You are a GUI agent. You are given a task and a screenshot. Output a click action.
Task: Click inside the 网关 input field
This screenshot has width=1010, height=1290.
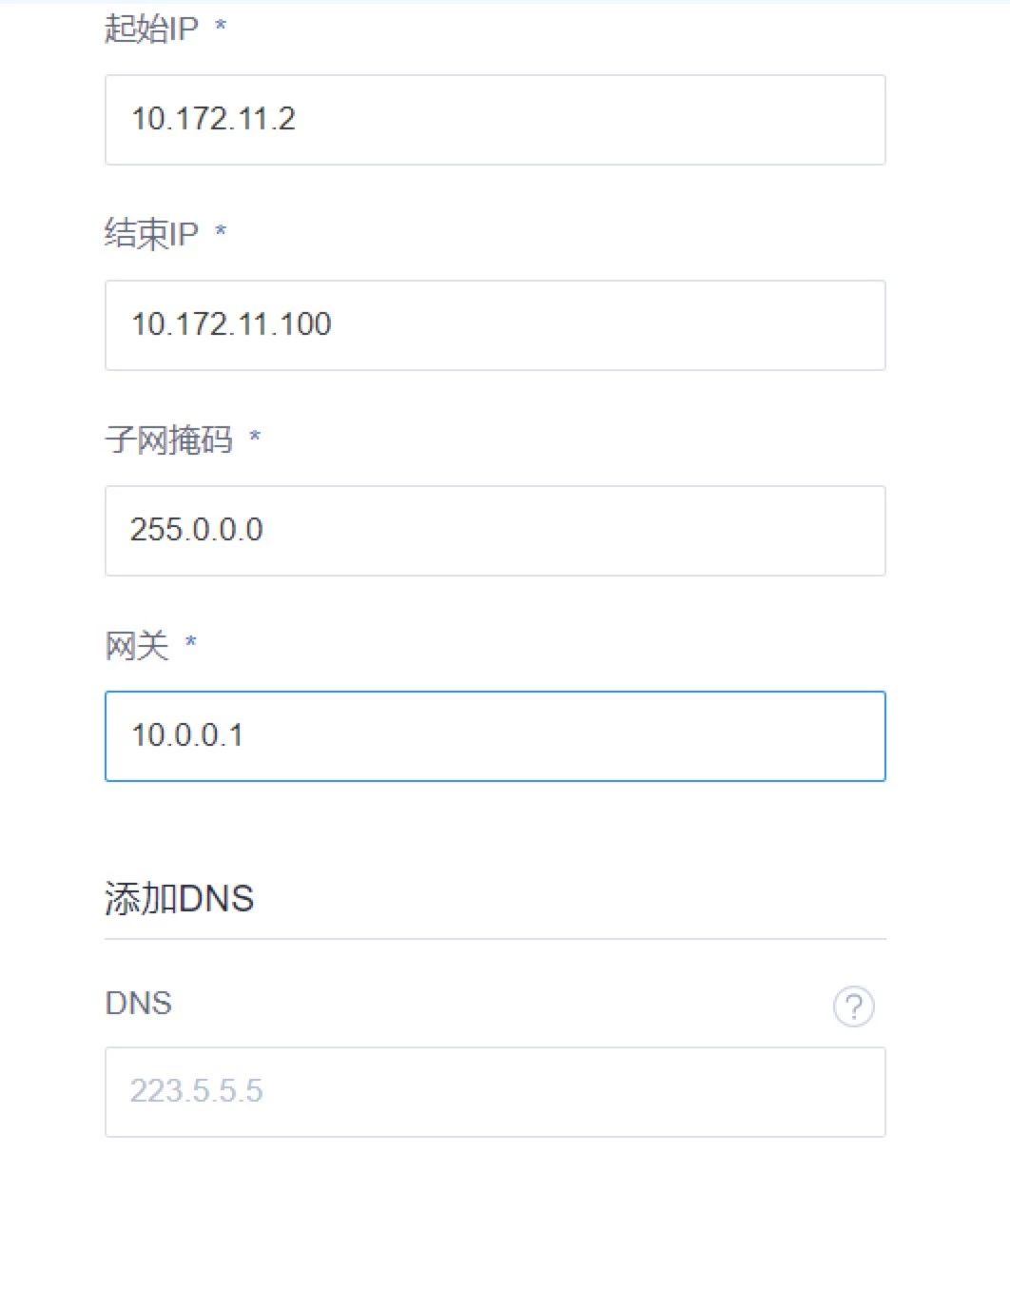tap(495, 736)
